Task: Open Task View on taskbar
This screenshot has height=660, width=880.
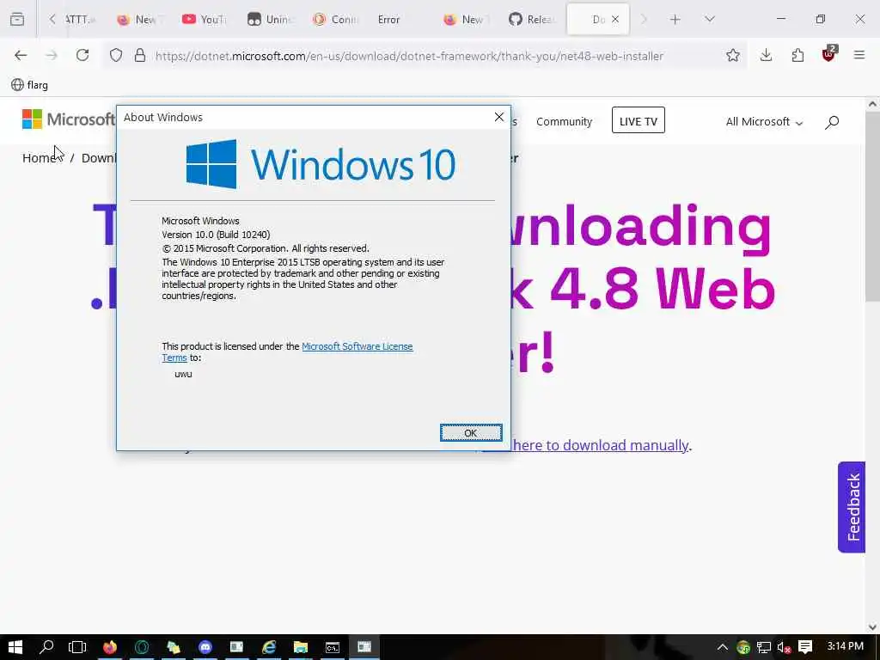Action: click(77, 647)
